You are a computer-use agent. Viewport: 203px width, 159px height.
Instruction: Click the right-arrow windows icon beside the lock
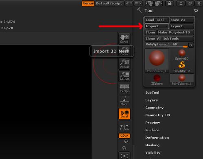tap(158, 3)
